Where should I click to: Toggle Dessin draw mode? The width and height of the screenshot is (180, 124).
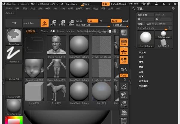[x=44, y=23]
